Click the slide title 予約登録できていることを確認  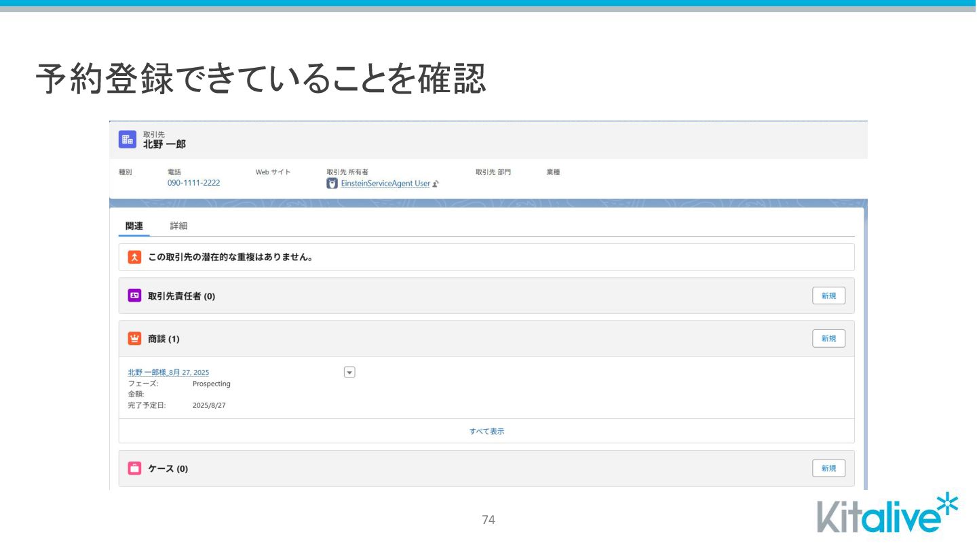click(261, 79)
